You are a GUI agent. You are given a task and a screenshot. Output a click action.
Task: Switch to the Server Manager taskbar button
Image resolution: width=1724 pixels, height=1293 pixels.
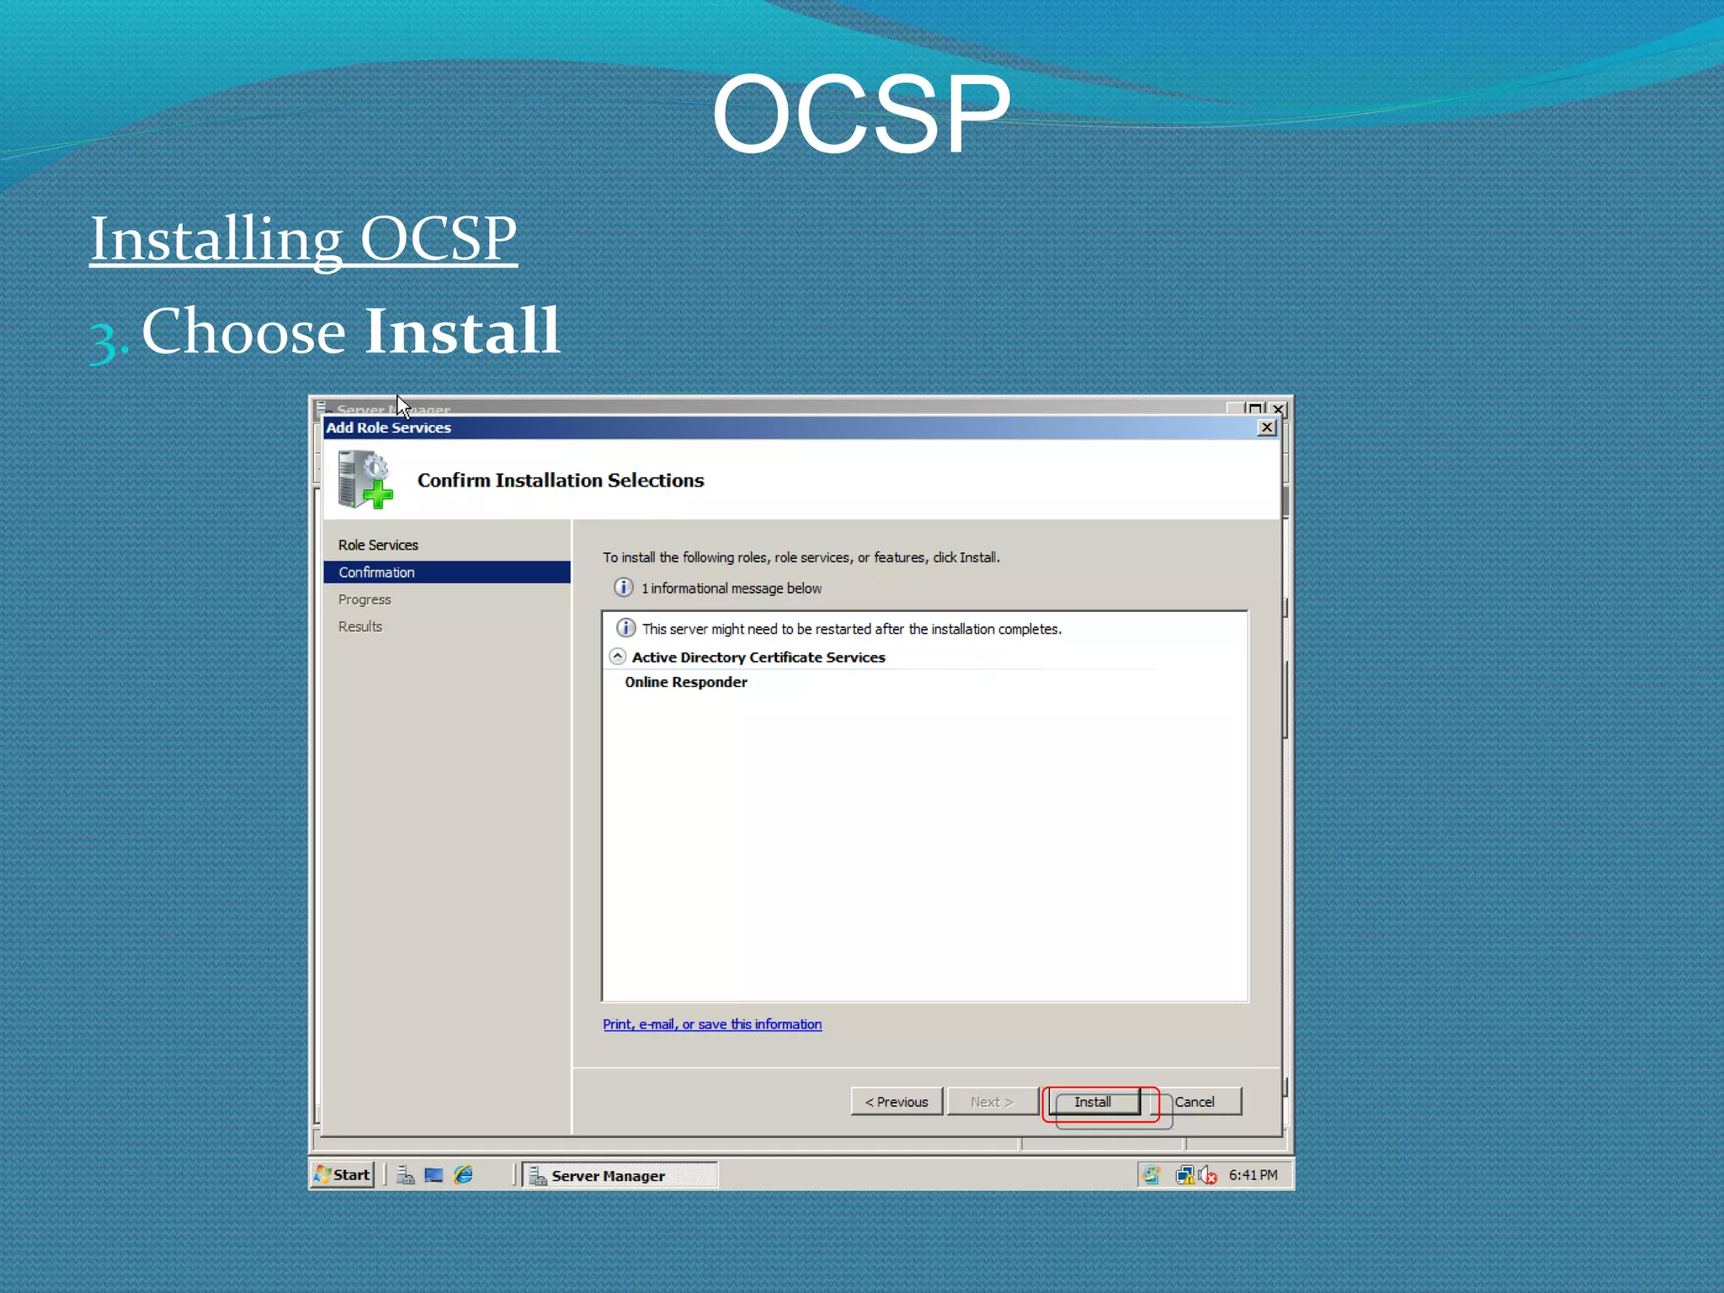click(620, 1175)
